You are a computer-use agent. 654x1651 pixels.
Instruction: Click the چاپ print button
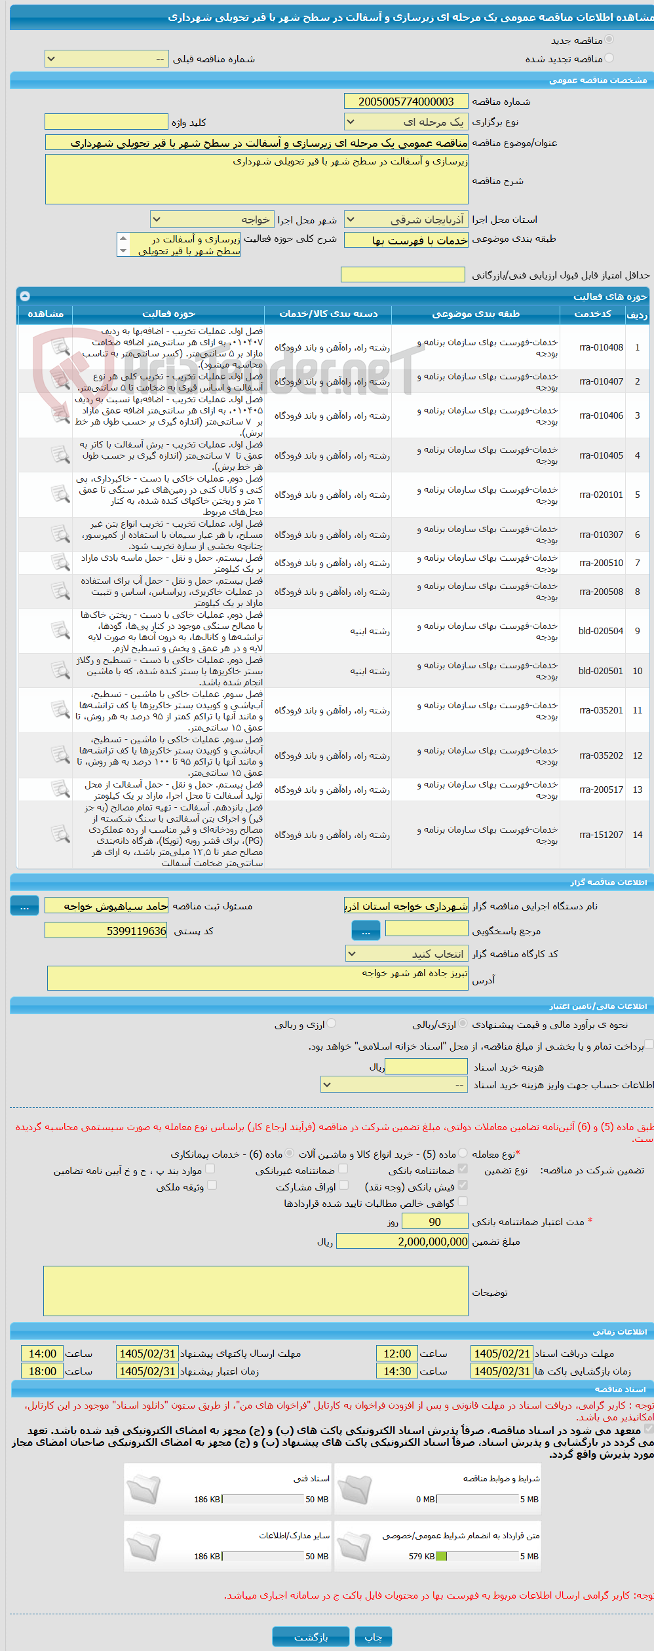pos(374,1637)
